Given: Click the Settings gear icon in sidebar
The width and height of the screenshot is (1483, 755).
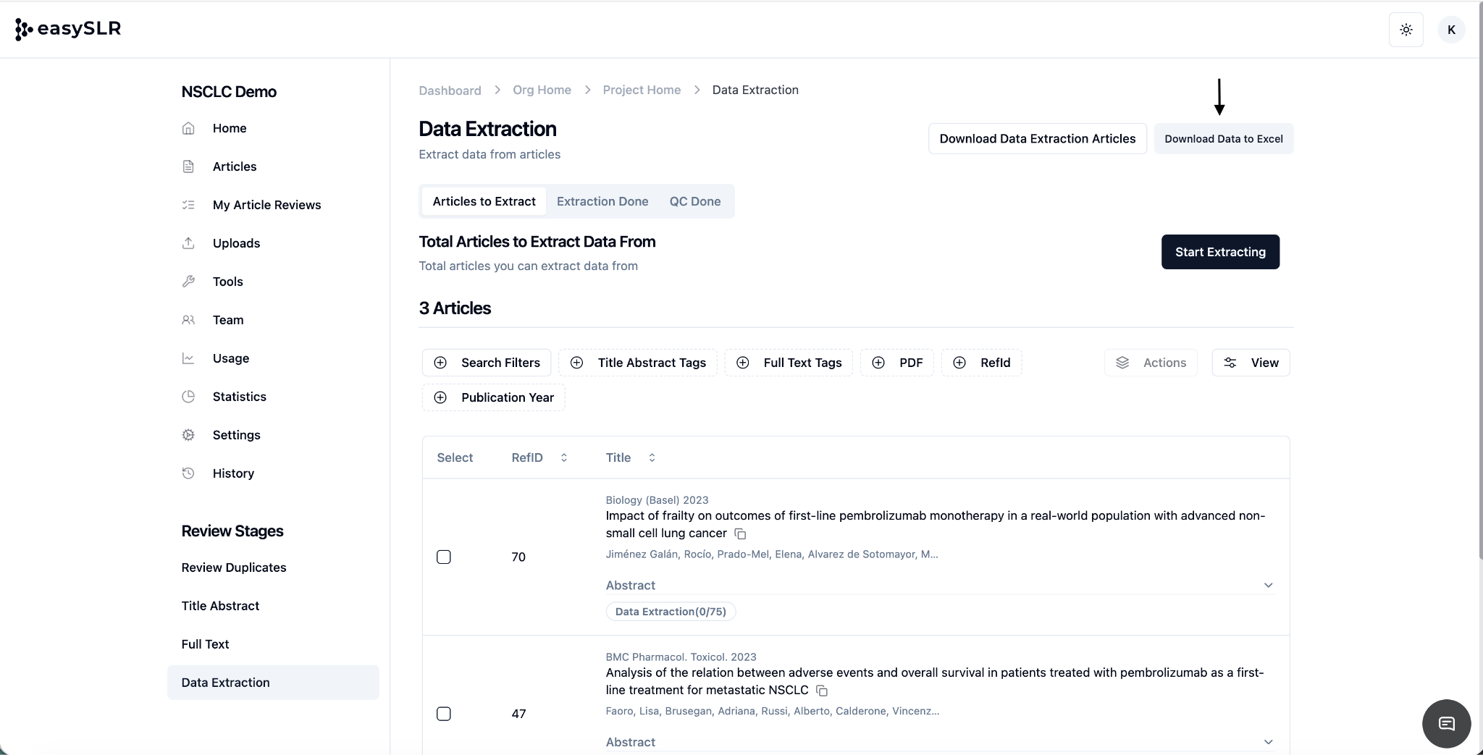Looking at the screenshot, I should 188,435.
